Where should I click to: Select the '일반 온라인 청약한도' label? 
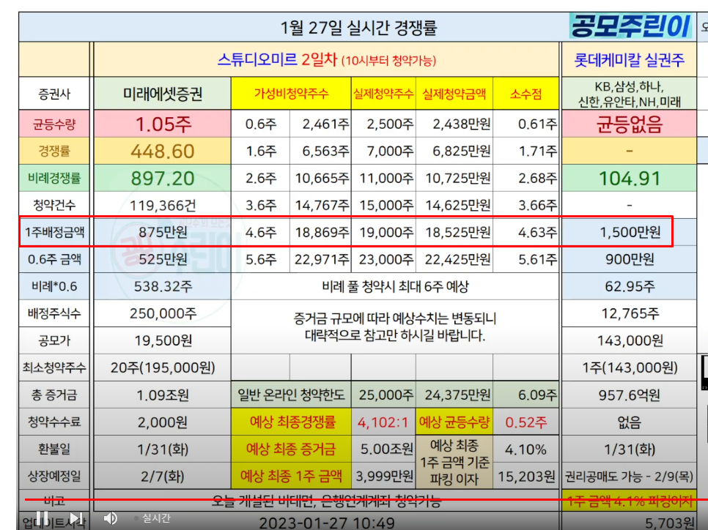click(x=291, y=395)
